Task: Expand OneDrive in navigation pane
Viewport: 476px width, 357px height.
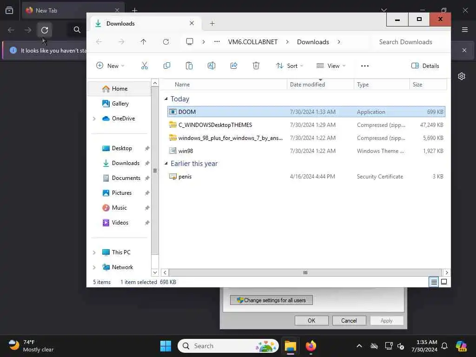Action: [x=94, y=119]
